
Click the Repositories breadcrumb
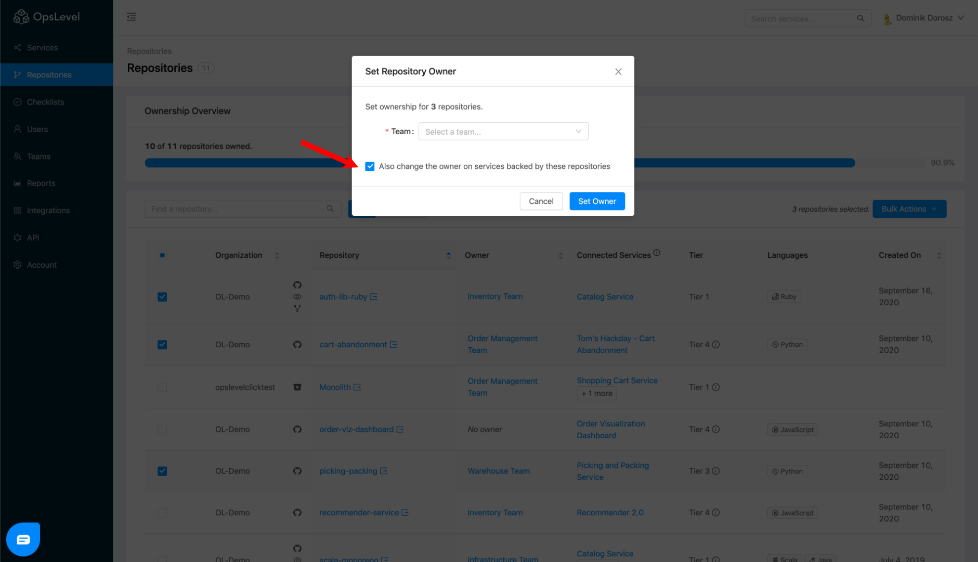tap(149, 51)
